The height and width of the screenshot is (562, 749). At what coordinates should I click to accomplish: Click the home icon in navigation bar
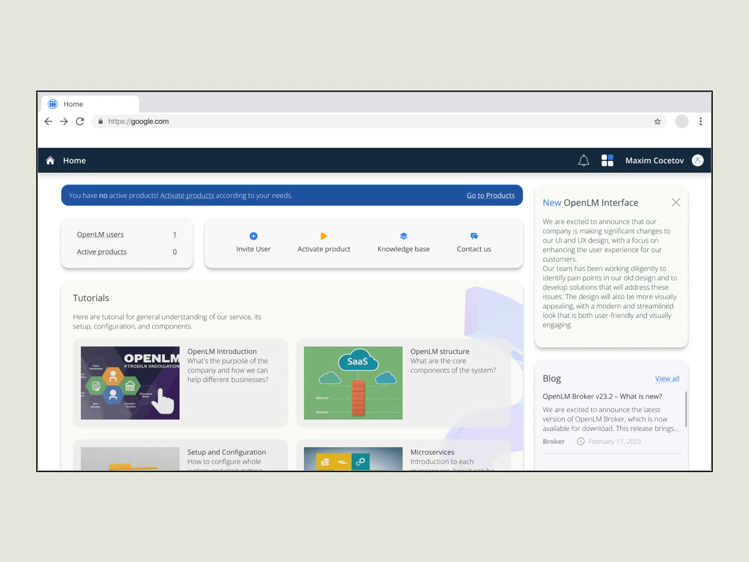pos(50,160)
